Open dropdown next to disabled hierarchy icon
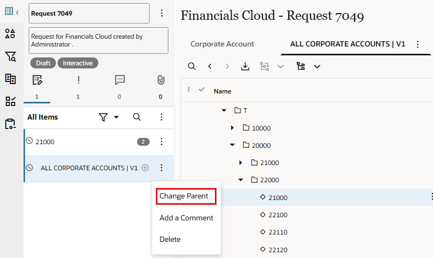The image size is (433, 258). coord(281,66)
